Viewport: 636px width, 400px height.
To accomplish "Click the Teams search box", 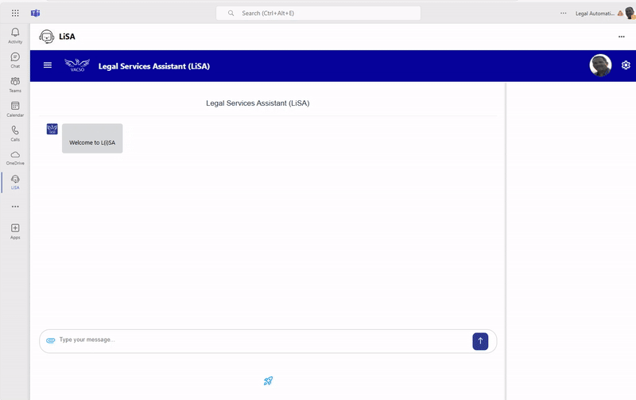I will tap(318, 13).
